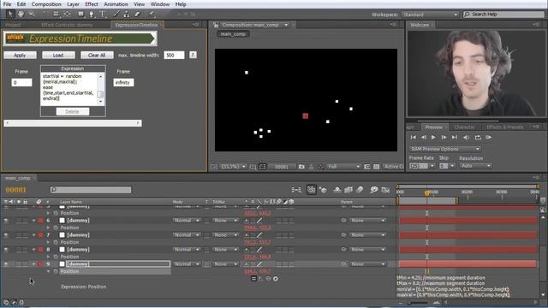Enable Draft 3D in timeline
The height and width of the screenshot is (308, 548).
324,190
